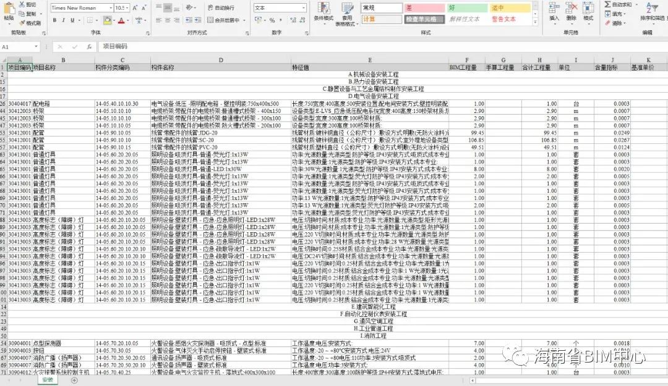Apply the Bad (差) cell style
This screenshot has width=668, height=386.
(x=424, y=7)
